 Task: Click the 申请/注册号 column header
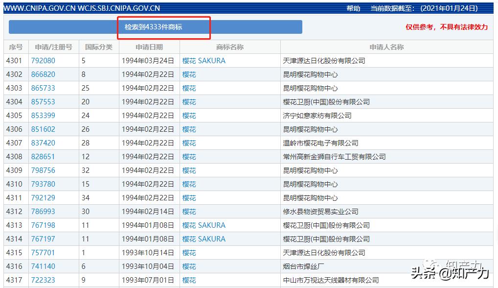coord(54,47)
